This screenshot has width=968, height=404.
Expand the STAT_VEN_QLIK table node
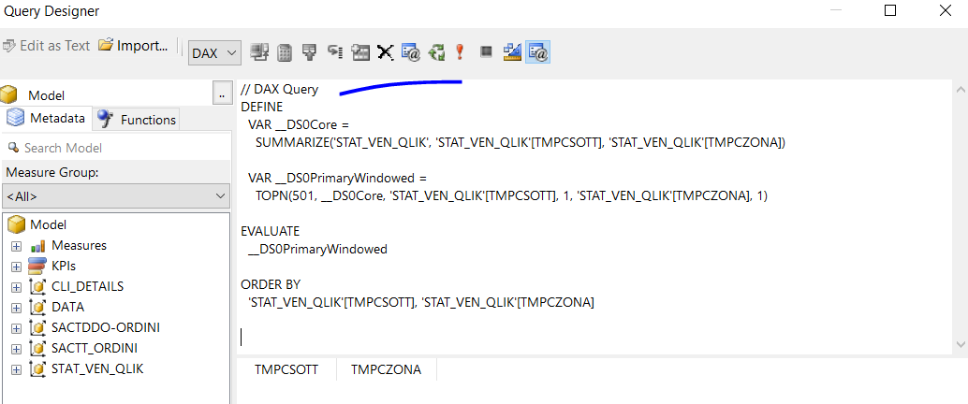pyautogui.click(x=16, y=369)
